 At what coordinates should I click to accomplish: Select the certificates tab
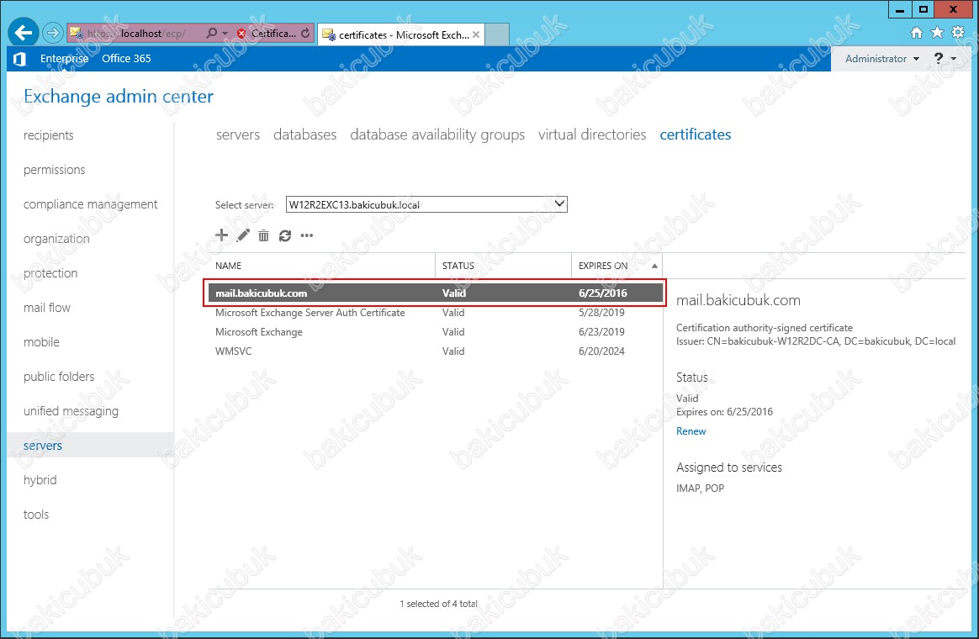(x=696, y=135)
